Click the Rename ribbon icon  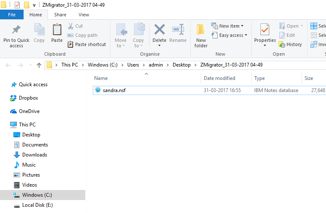pyautogui.click(x=178, y=29)
